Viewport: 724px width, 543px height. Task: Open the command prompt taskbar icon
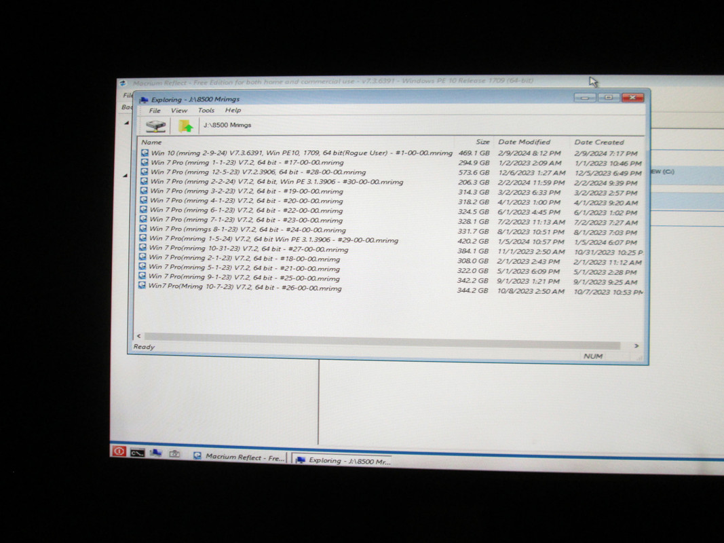click(x=137, y=453)
